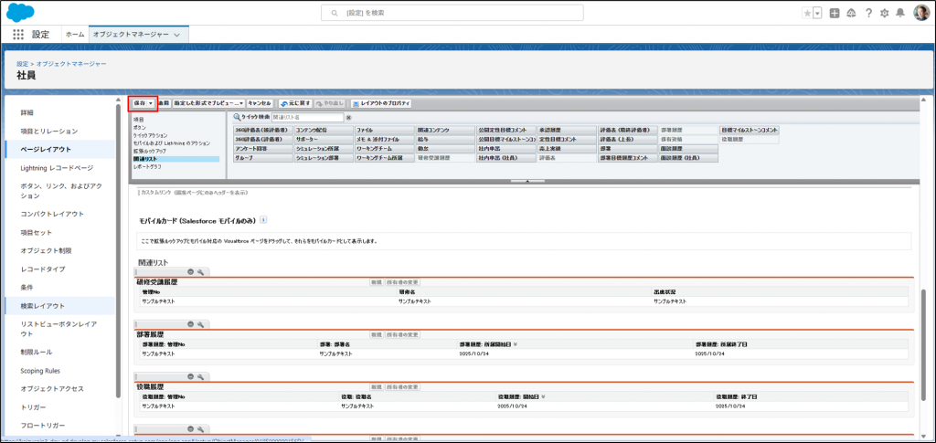Click wrench icon above 研修受講履歴 related list

tap(202, 272)
